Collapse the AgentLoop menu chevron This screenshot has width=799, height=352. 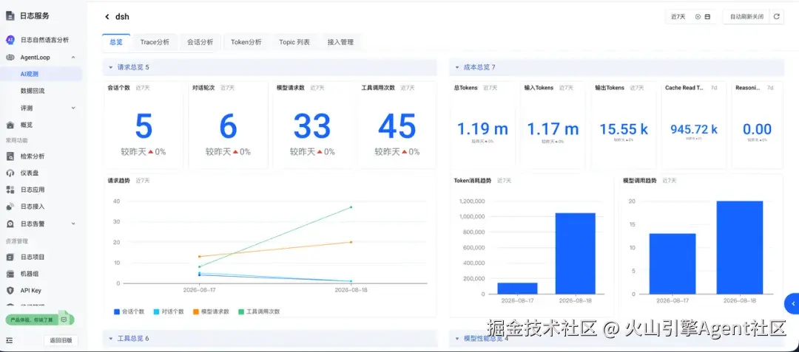(73, 58)
